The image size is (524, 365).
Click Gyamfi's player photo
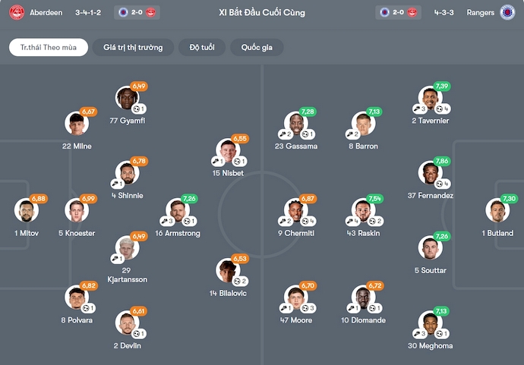(x=126, y=99)
